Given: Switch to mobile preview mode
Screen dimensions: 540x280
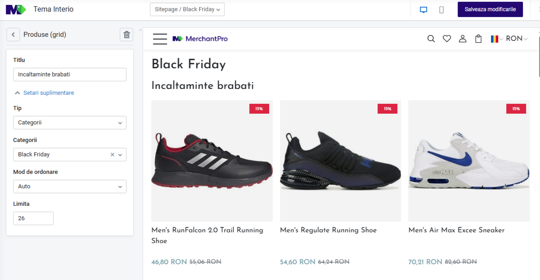Looking at the screenshot, I should pos(441,10).
